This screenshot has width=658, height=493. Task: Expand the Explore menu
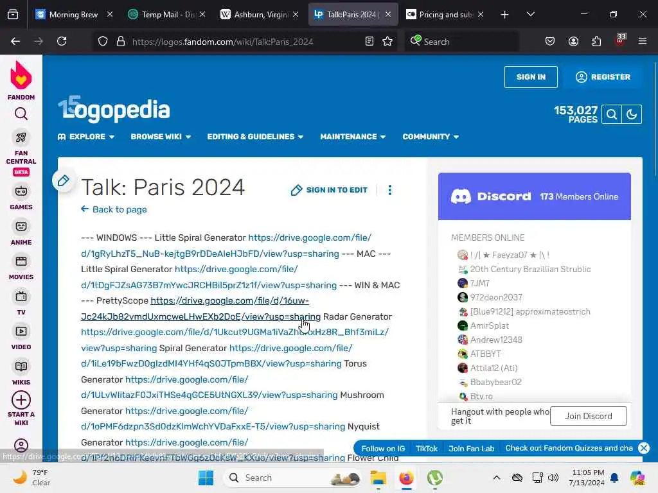(86, 137)
